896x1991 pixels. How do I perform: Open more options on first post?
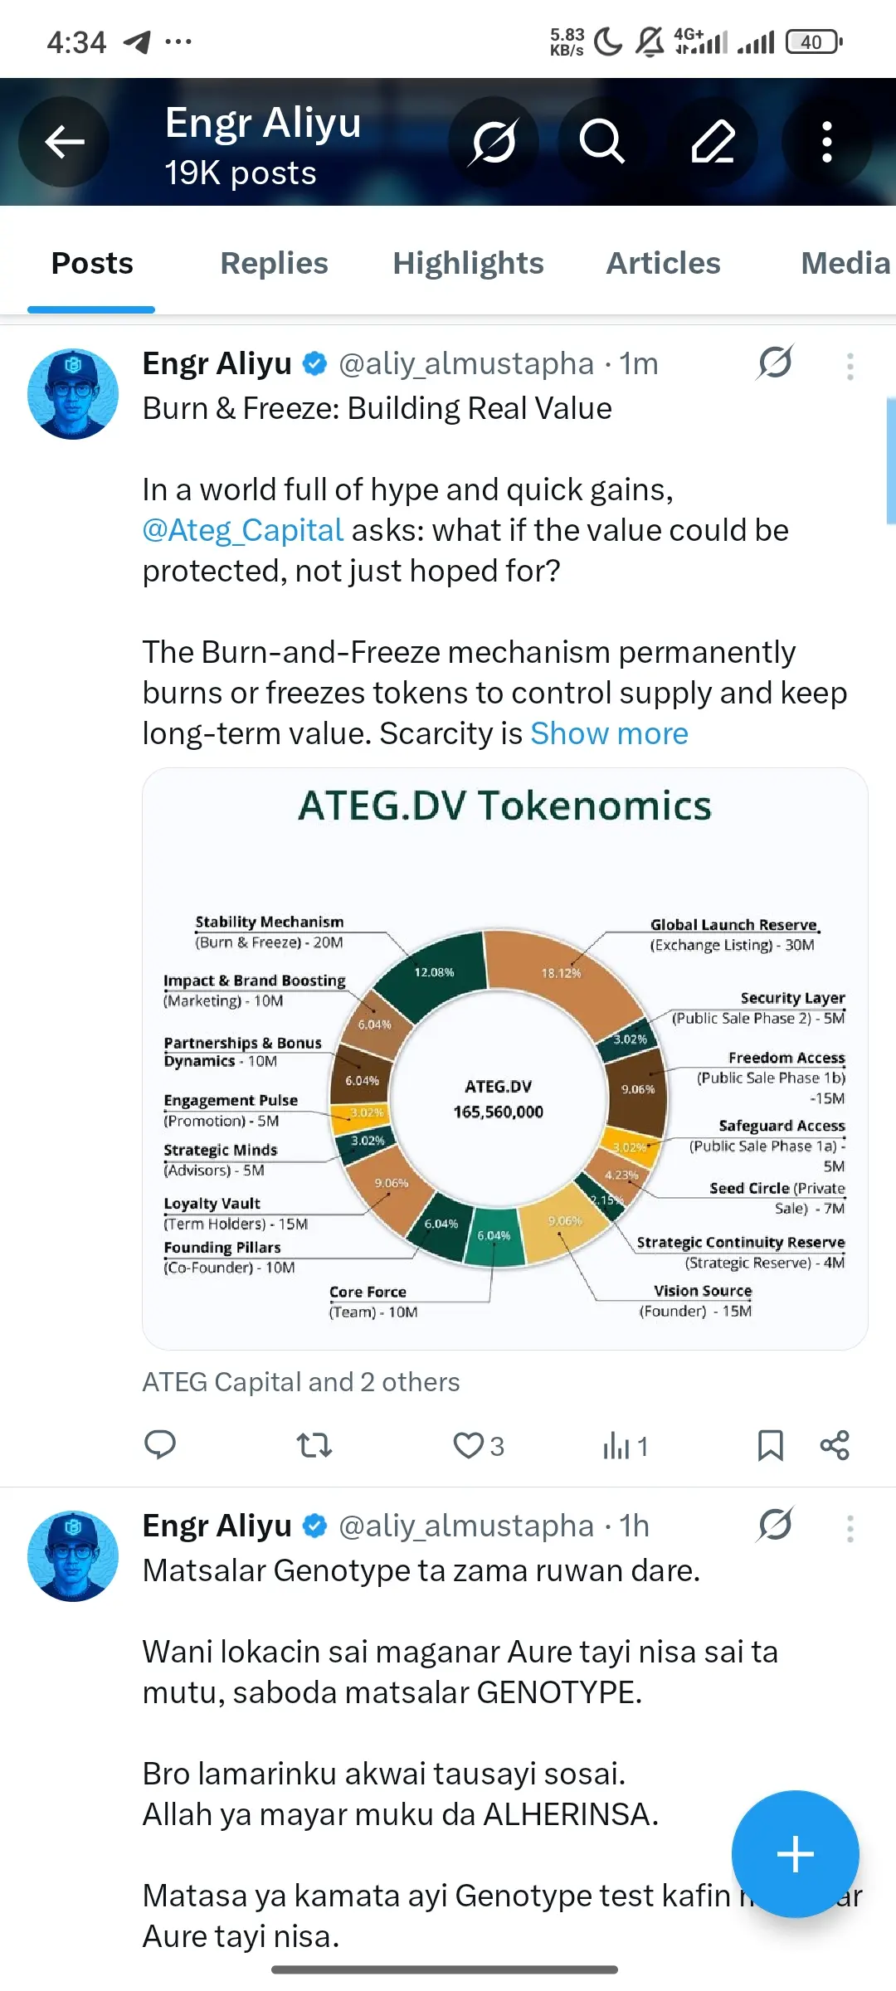[x=850, y=366]
